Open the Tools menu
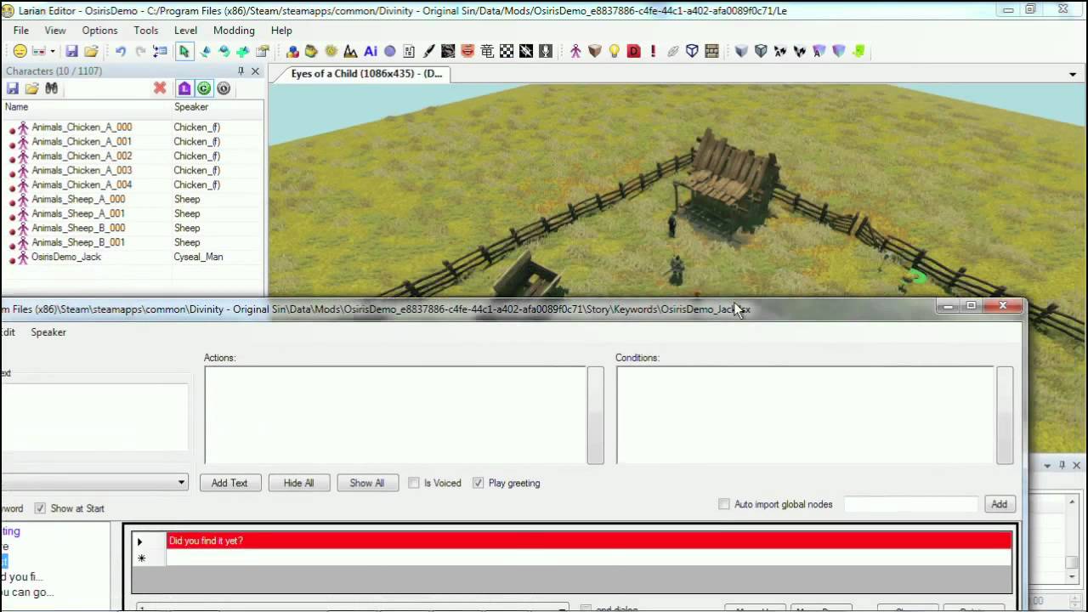The image size is (1088, 612). tap(145, 31)
